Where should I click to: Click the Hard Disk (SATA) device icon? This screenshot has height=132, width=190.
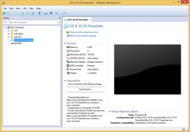[x=68, y=55]
